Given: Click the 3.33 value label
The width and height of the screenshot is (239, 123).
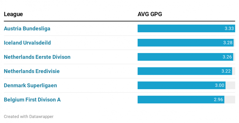Looking at the screenshot, I should click(229, 29).
